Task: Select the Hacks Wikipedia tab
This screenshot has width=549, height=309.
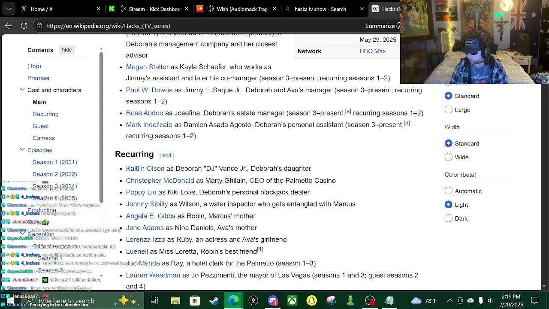Action: [x=385, y=9]
